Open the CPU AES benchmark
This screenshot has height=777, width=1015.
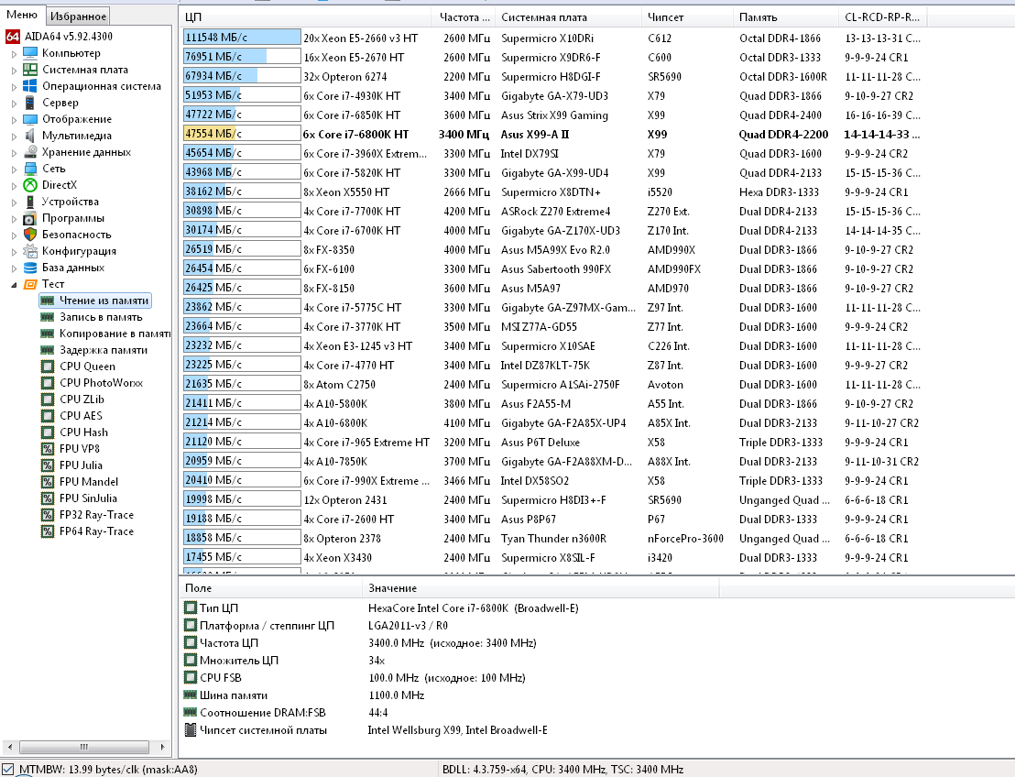pyautogui.click(x=81, y=416)
